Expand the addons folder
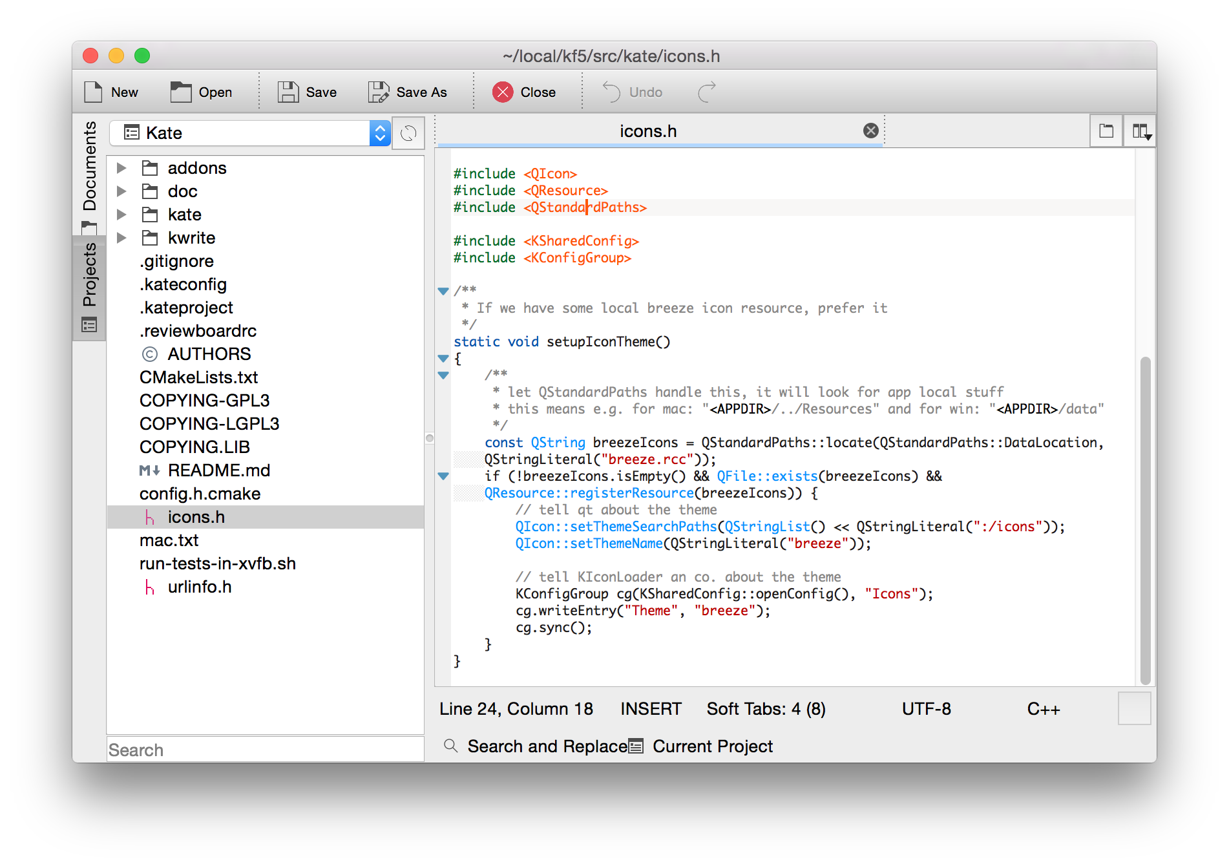 click(122, 167)
